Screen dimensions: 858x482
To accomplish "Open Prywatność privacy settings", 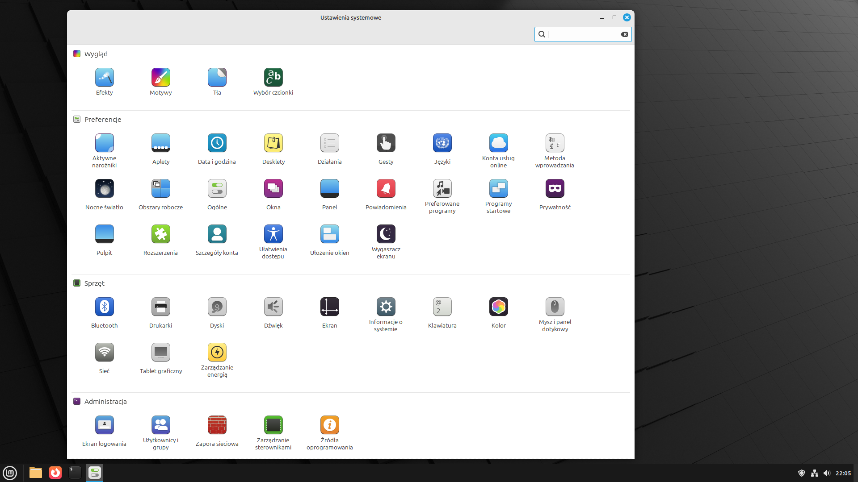I will click(555, 189).
